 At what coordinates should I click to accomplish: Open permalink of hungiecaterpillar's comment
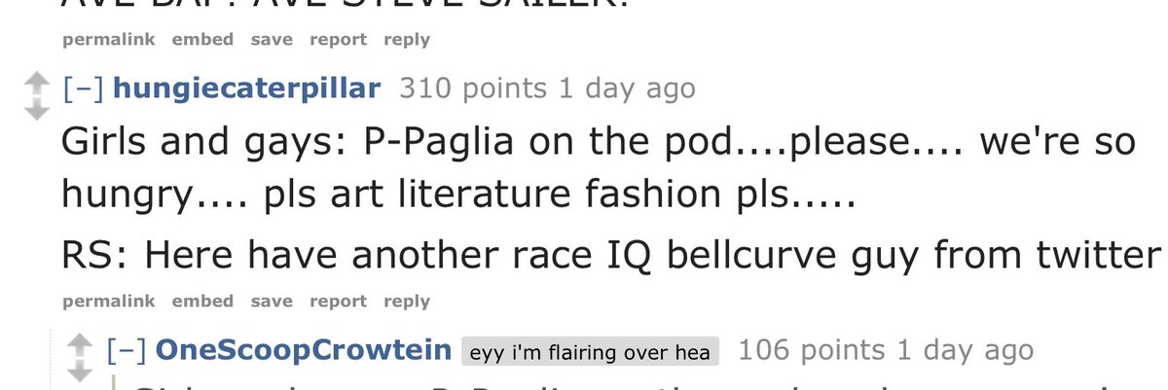pos(109,301)
